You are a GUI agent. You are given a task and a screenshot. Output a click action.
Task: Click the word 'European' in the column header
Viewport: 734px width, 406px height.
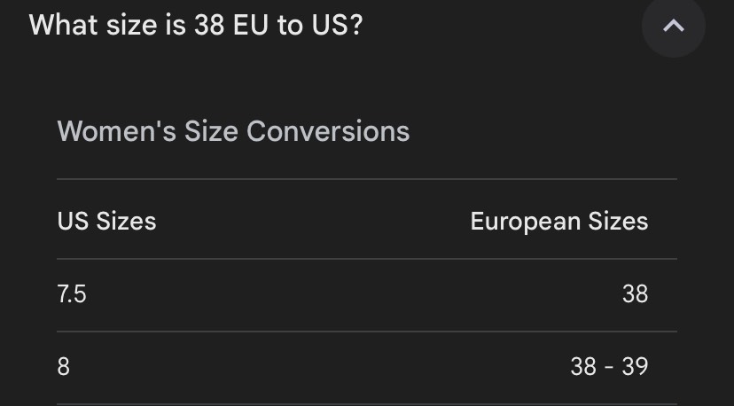[525, 222]
